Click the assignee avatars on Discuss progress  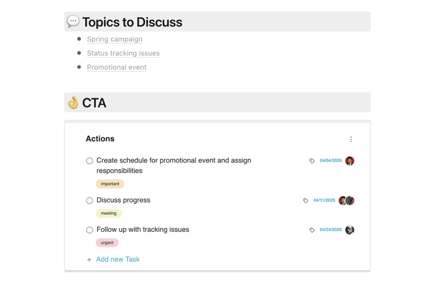(x=346, y=200)
